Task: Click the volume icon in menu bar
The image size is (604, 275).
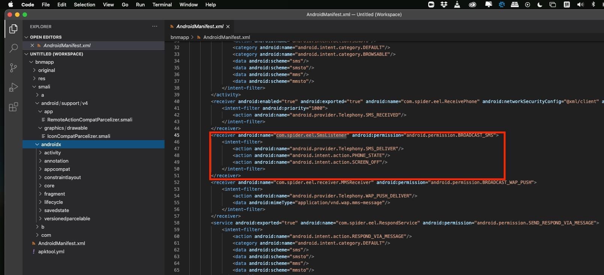Action: pyautogui.click(x=580, y=4)
